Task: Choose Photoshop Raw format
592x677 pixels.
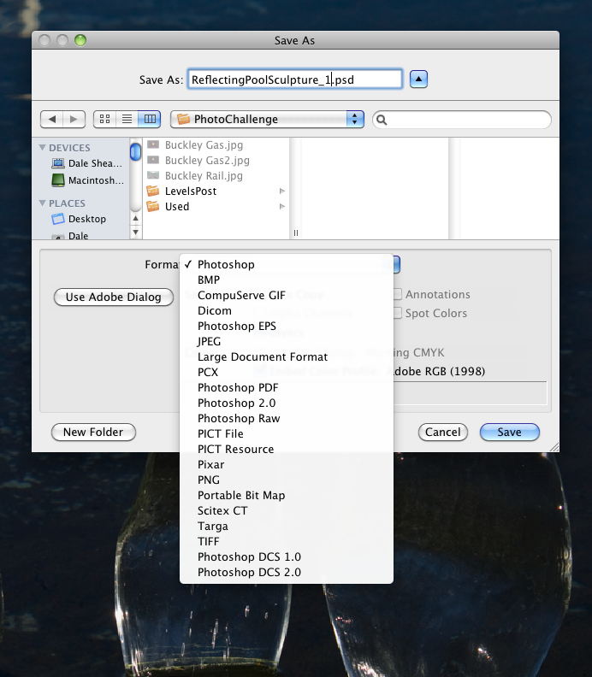Action: (x=286, y=418)
